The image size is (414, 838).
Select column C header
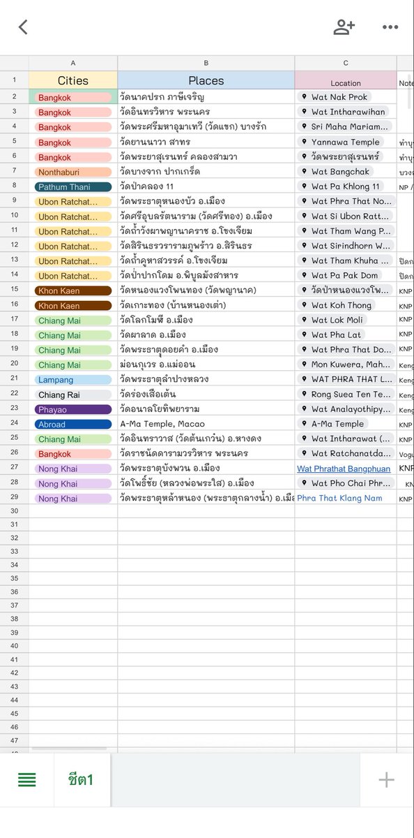tap(346, 63)
